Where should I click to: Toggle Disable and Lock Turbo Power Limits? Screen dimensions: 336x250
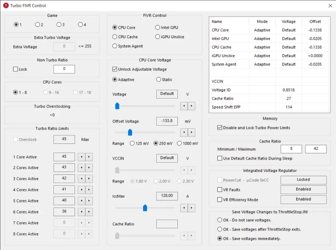(x=254, y=128)
